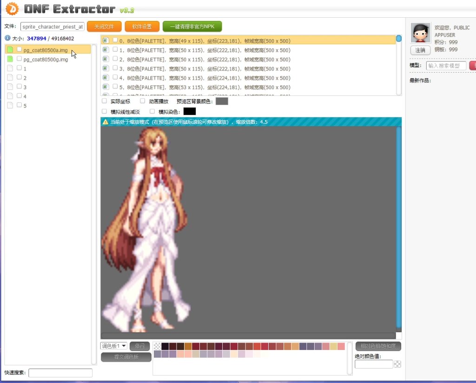
Task: Click the 文件 path input field
Action: [52, 27]
